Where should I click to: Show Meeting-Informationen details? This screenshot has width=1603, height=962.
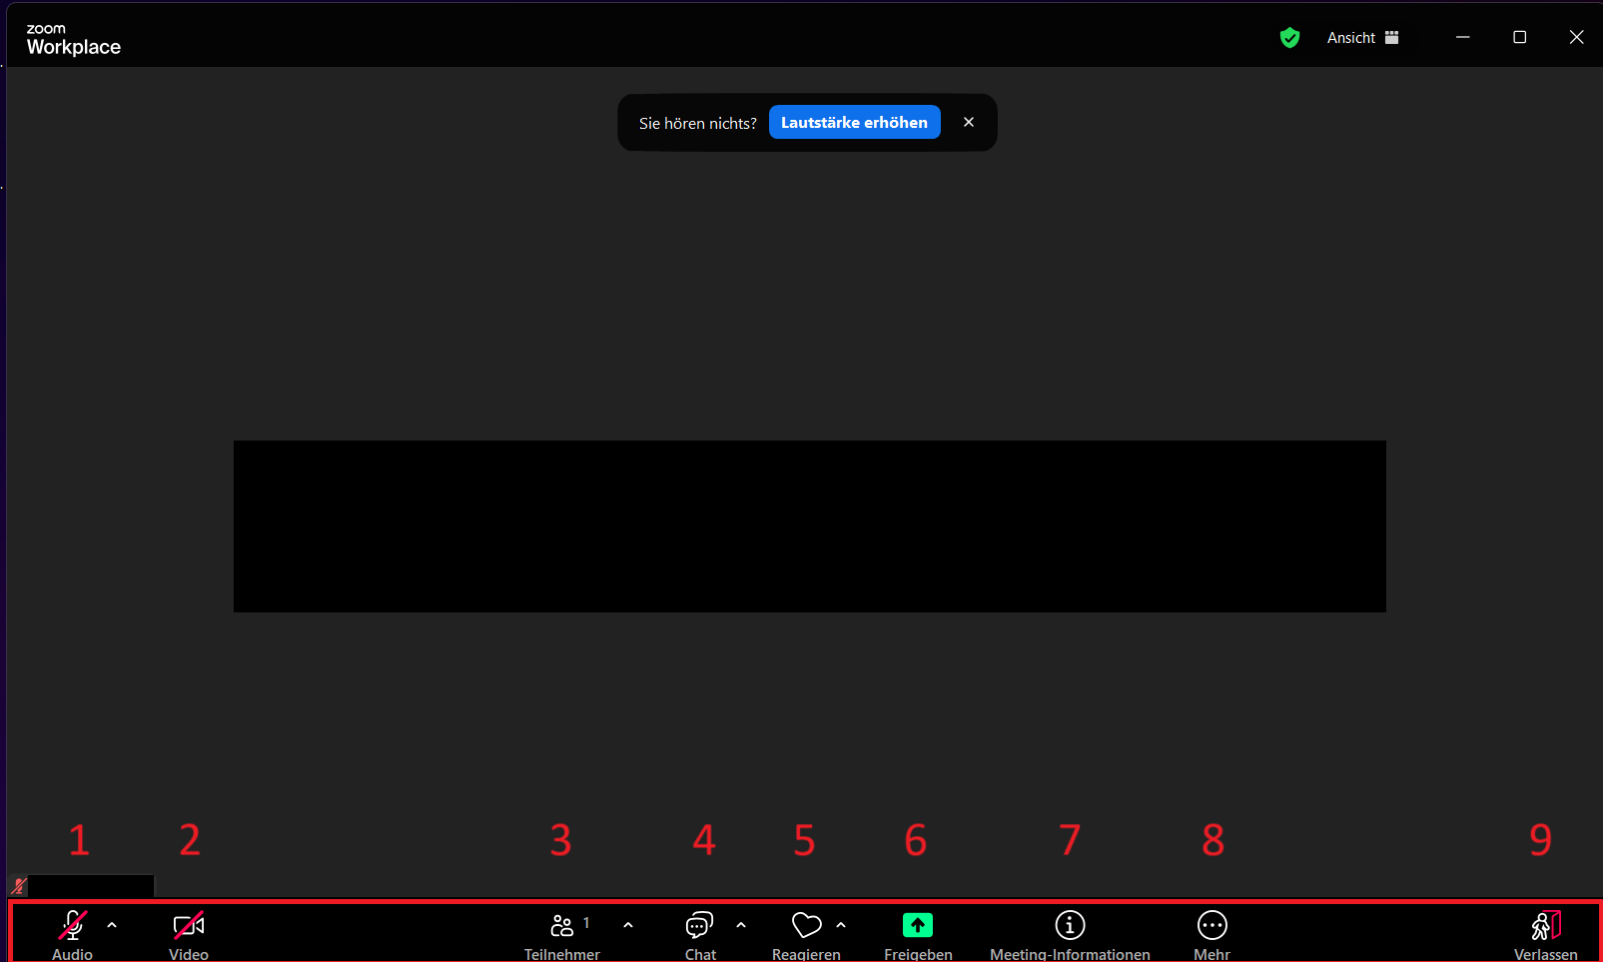pyautogui.click(x=1070, y=927)
